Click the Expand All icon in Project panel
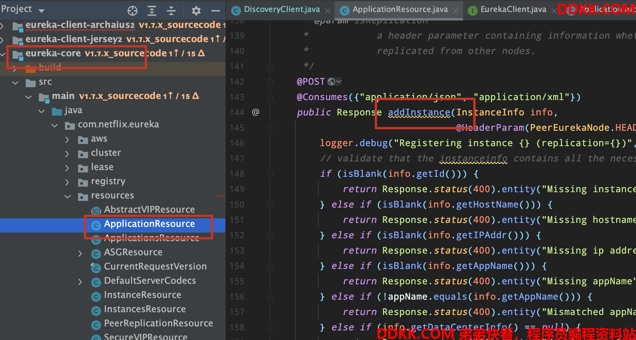Viewport: 636px width, 340px height. pyautogui.click(x=152, y=11)
